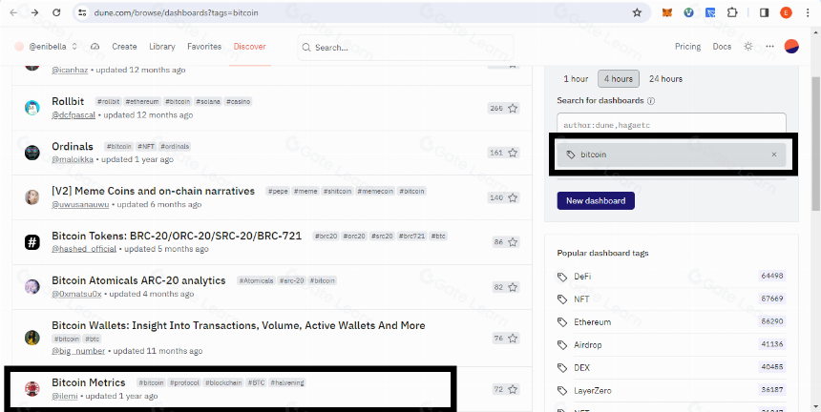The image size is (821, 412).
Task: Open the Ordinals dashboard title
Action: point(73,147)
